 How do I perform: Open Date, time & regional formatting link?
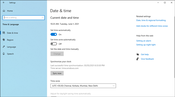tap(151, 20)
